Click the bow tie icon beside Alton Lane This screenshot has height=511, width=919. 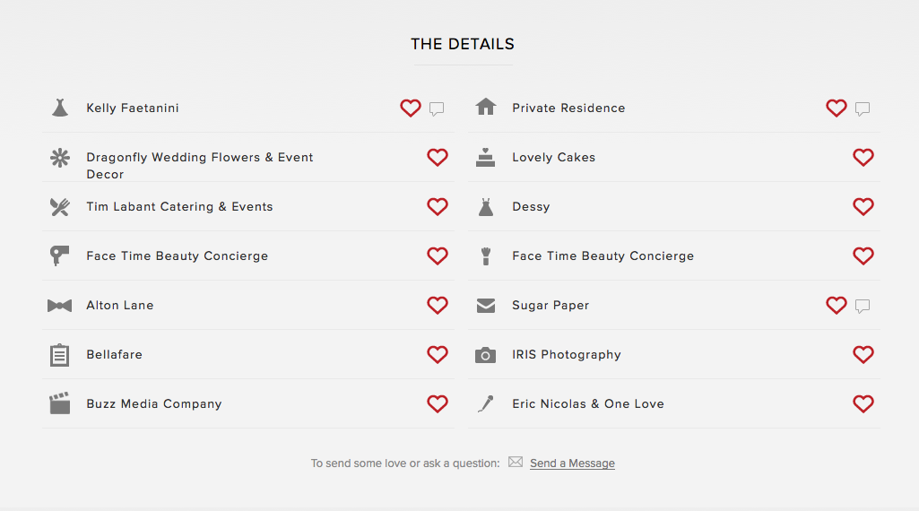[60, 306]
